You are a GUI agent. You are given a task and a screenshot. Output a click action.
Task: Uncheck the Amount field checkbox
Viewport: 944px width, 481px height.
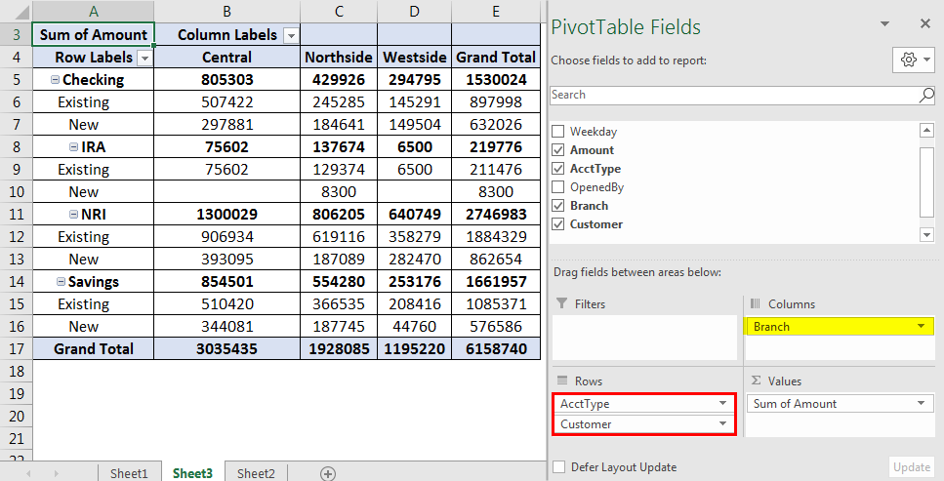(557, 150)
